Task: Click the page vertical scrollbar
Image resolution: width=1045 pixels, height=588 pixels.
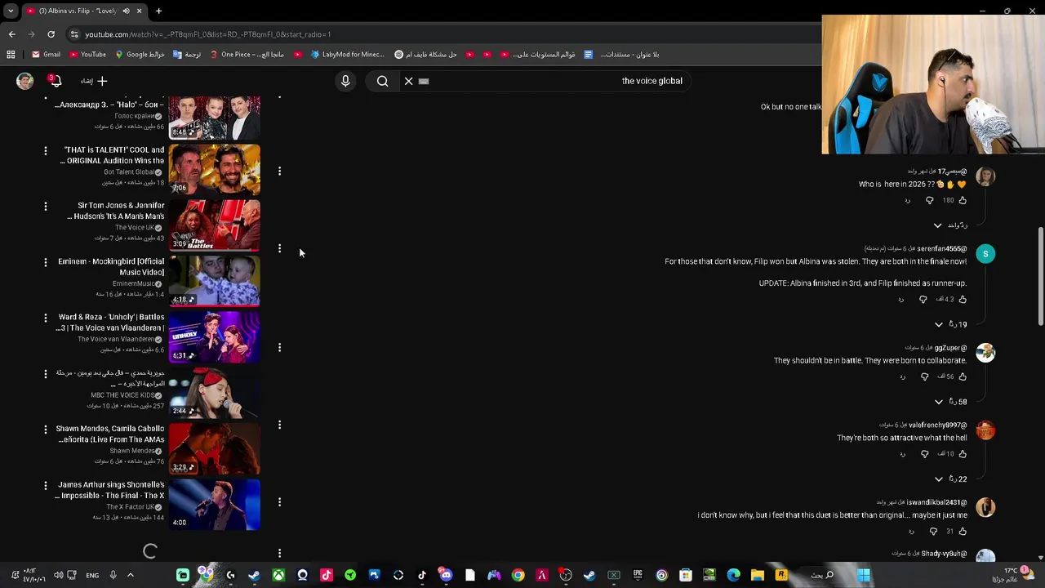Action: pyautogui.click(x=1040, y=275)
